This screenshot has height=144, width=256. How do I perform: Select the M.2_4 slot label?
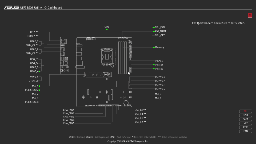point(35,98)
